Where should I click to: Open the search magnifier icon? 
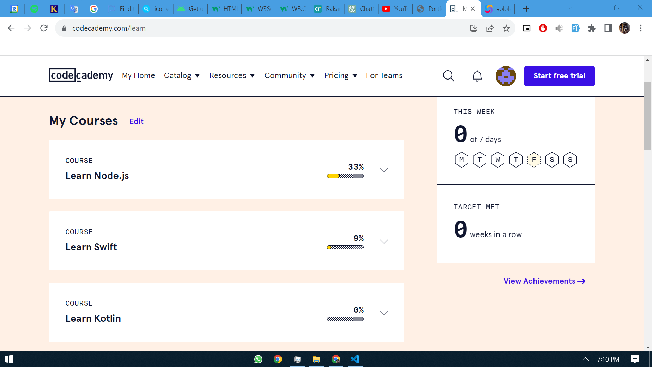tap(448, 76)
